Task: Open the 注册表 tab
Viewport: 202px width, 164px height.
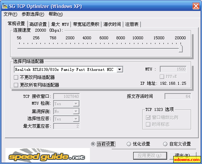Action: click(132, 24)
